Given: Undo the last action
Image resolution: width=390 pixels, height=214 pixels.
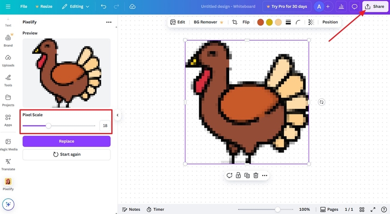Looking at the screenshot, I should [104, 7].
